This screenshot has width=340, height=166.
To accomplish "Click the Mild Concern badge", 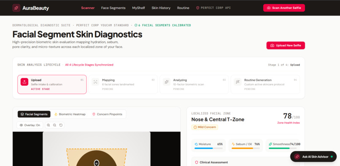I will click(x=205, y=127).
